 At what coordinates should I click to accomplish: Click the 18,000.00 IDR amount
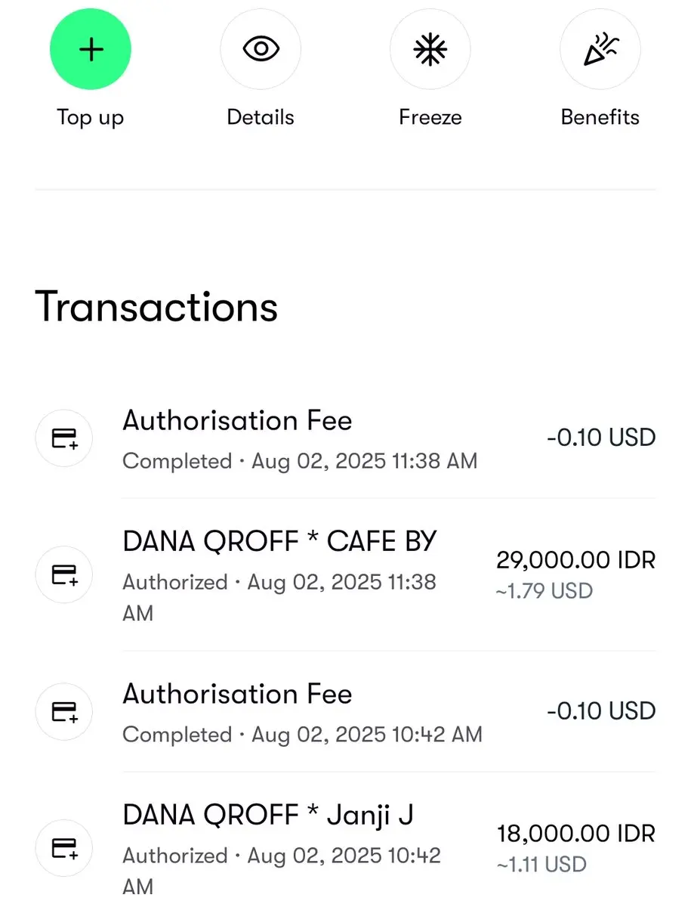pyautogui.click(x=576, y=834)
